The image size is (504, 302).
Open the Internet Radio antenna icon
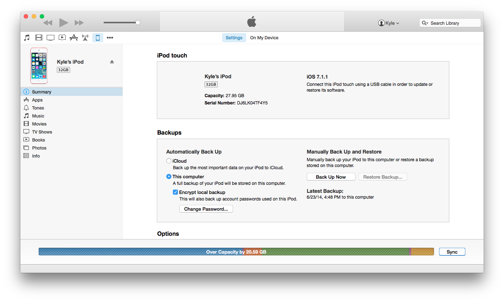[85, 37]
